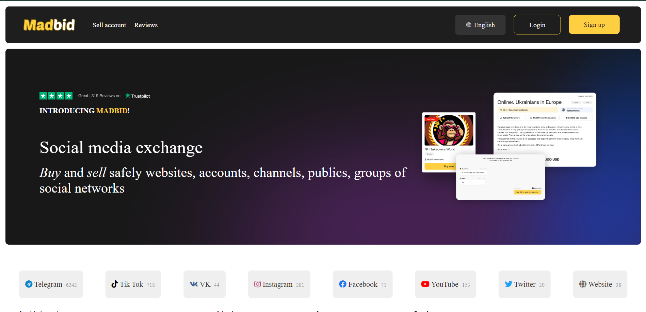Click the NFTtakeovers World monkey thumbnail

pos(449,130)
